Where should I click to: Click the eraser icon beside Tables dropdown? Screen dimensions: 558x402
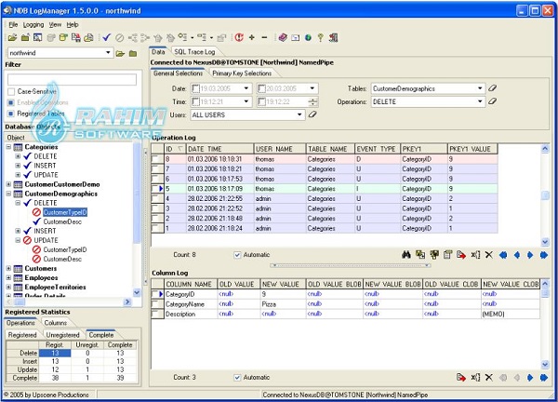[x=494, y=88]
